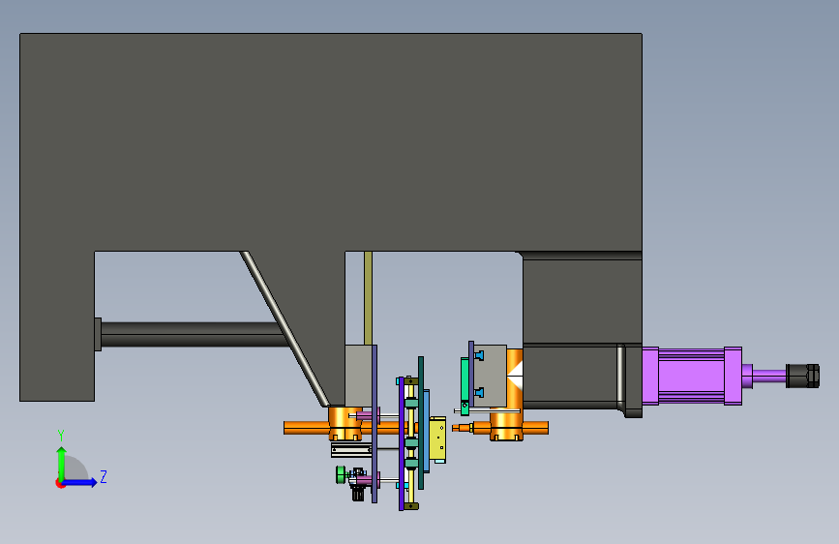
Task: Select the purple pneumatic cylinder body
Action: (x=691, y=376)
